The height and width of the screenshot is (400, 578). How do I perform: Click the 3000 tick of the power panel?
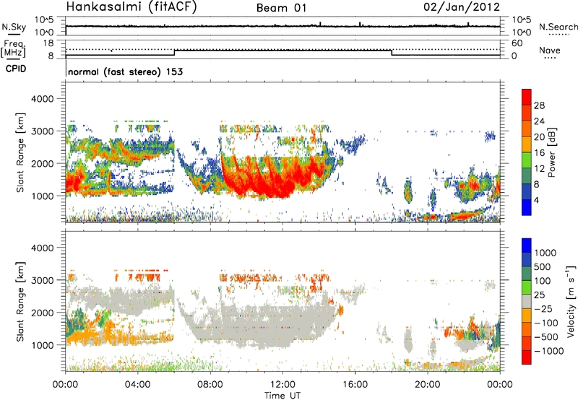43,131
